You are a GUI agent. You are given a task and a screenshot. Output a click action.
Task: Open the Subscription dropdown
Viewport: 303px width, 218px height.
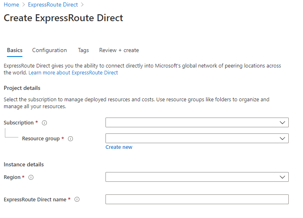[x=197, y=122]
